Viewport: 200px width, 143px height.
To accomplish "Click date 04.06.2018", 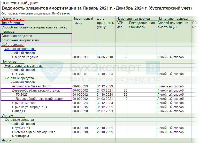I will pos(105,57).
